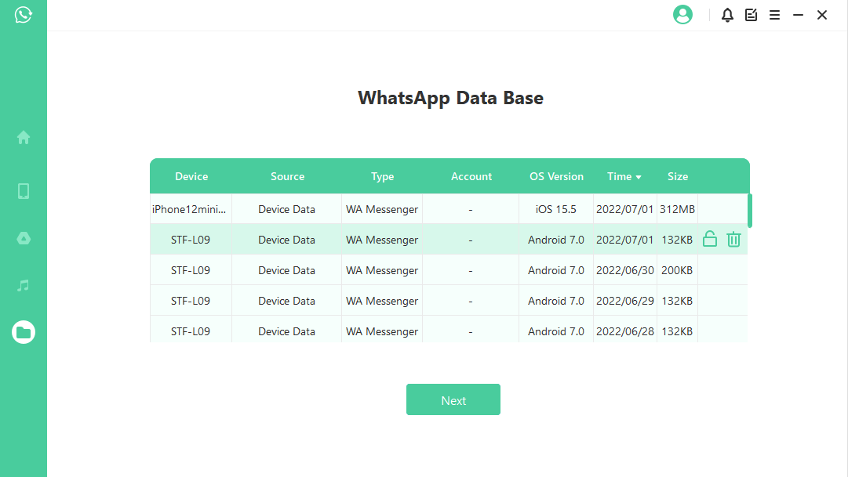Image resolution: width=848 pixels, height=477 pixels.
Task: Click the Size column header
Action: [678, 177]
